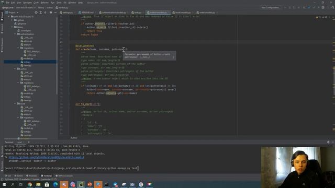
Task: Open the Git tool window button
Action: tap(8, 176)
